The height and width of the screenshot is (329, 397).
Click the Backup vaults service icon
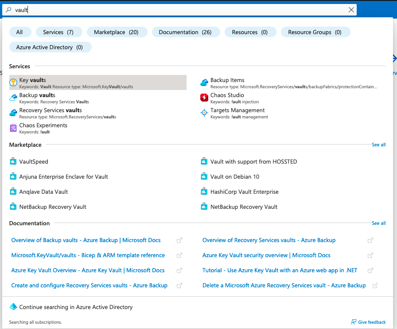coord(13,98)
